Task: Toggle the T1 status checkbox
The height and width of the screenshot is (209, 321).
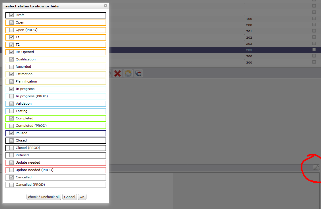Action: pos(12,37)
